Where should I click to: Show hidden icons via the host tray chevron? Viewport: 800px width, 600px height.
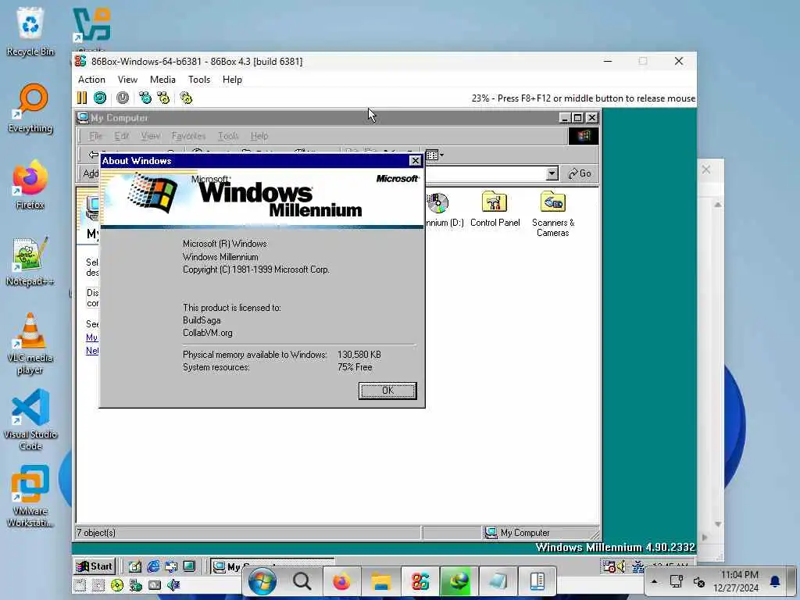pyautogui.click(x=654, y=581)
